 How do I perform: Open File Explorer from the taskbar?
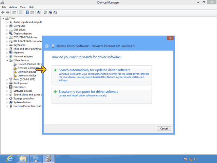click(23, 159)
